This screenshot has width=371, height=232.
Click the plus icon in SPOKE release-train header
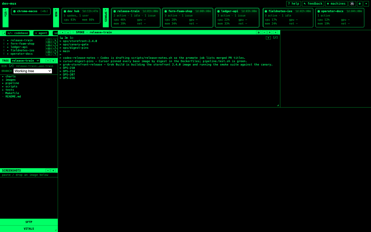pos(270,32)
